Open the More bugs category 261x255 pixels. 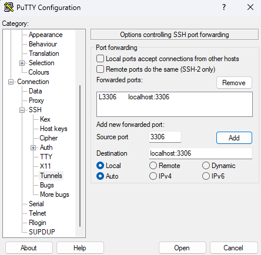coord(55,194)
